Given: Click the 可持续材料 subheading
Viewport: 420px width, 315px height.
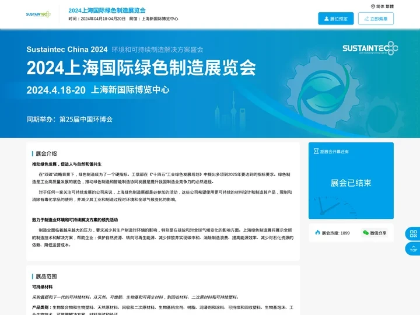Looking at the screenshot, I should 43,287.
